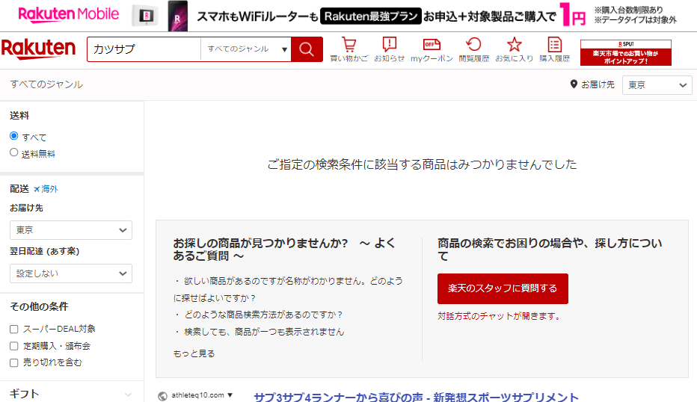Click the location pin icon by お届け先
Image resolution: width=697 pixels, height=402 pixels.
point(574,84)
